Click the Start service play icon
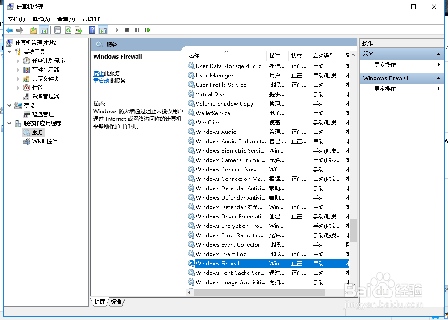The image size is (448, 320). click(x=116, y=30)
